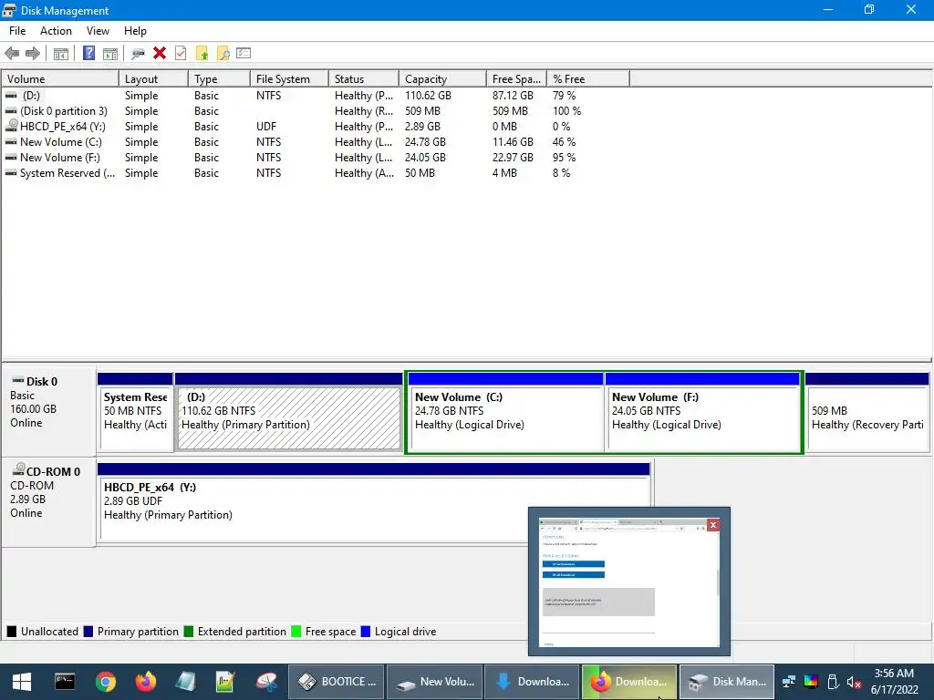Click the green Extended partition legend swatch

pyautogui.click(x=189, y=632)
